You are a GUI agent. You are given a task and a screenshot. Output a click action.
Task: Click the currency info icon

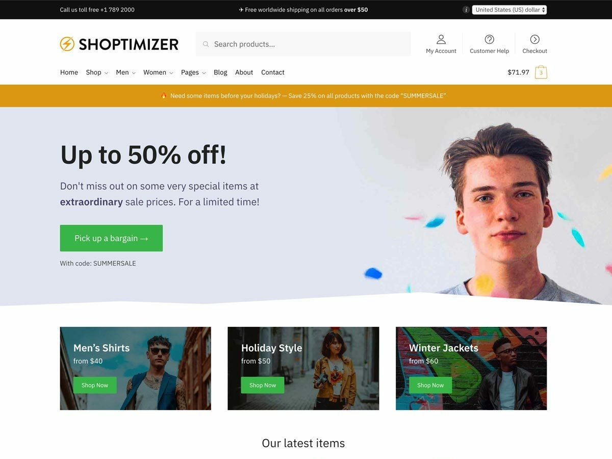(x=466, y=10)
